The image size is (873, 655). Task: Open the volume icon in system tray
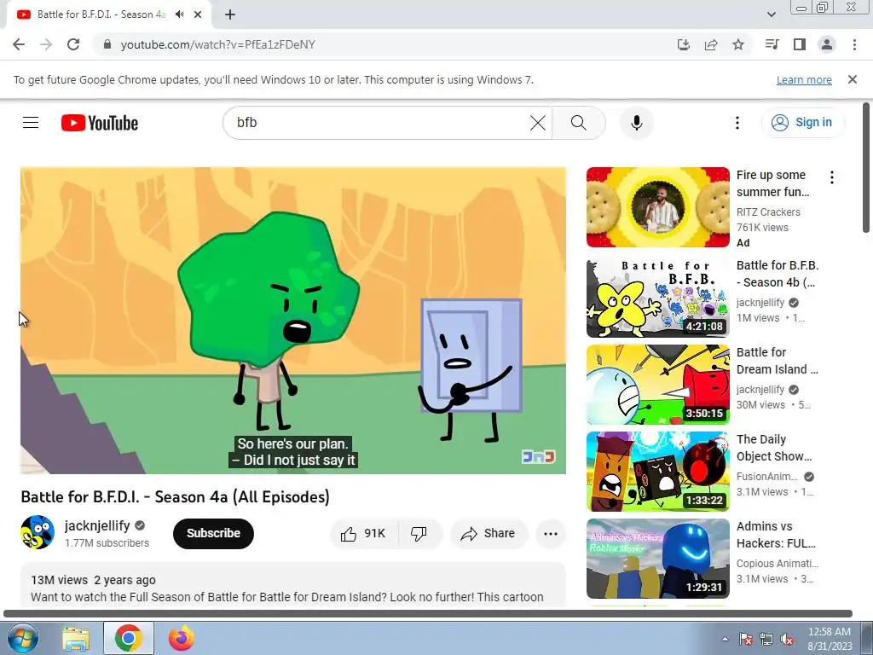coord(787,640)
